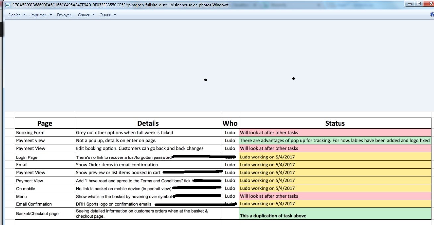
Task: Select the "Menu" page cell
Action: click(x=45, y=196)
